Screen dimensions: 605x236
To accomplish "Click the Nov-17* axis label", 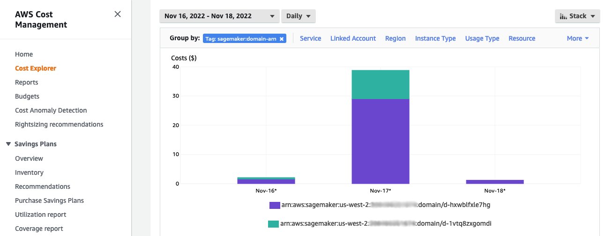I will coord(381,191).
